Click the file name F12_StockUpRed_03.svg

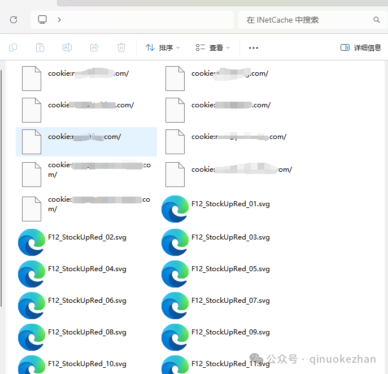pyautogui.click(x=230, y=237)
